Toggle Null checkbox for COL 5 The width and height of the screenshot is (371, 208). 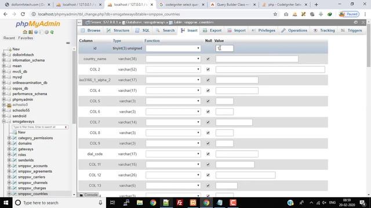pyautogui.click(x=208, y=101)
